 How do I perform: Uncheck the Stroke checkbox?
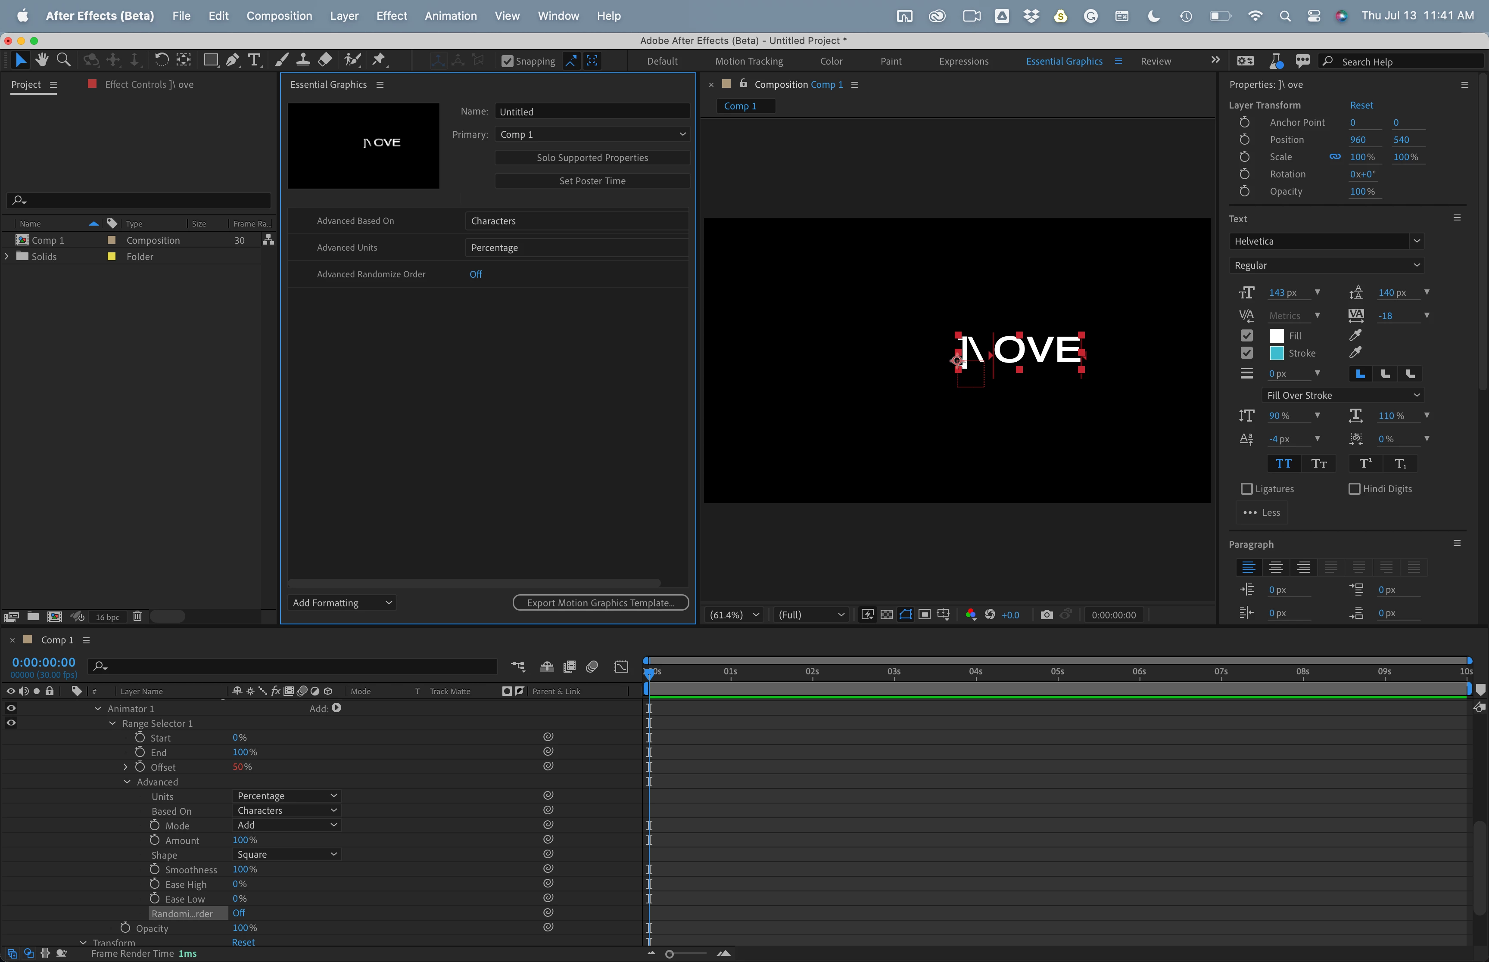(x=1246, y=353)
